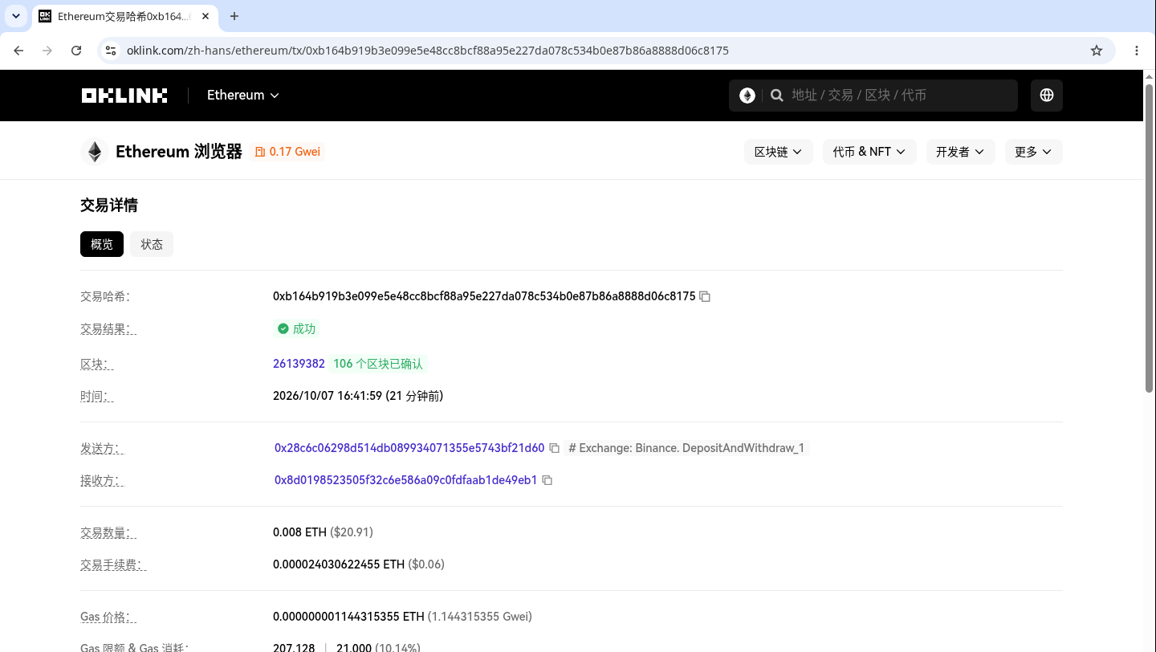Open receiver address 0x8d0198523505...
1156x652 pixels.
(x=406, y=480)
